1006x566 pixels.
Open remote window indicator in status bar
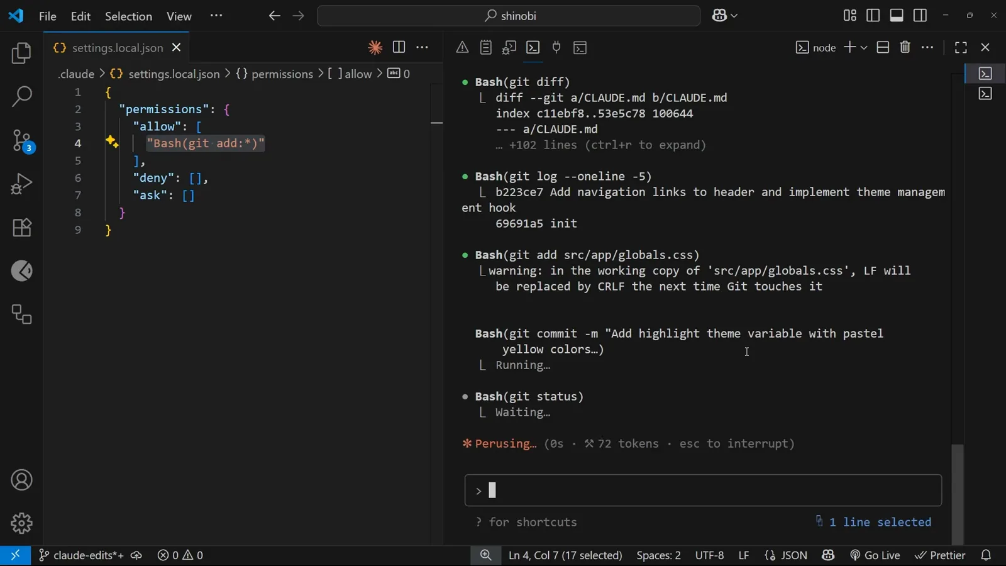15,555
